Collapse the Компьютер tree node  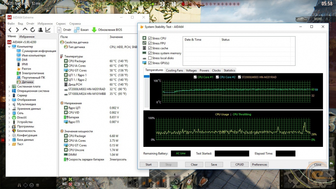[9, 46]
